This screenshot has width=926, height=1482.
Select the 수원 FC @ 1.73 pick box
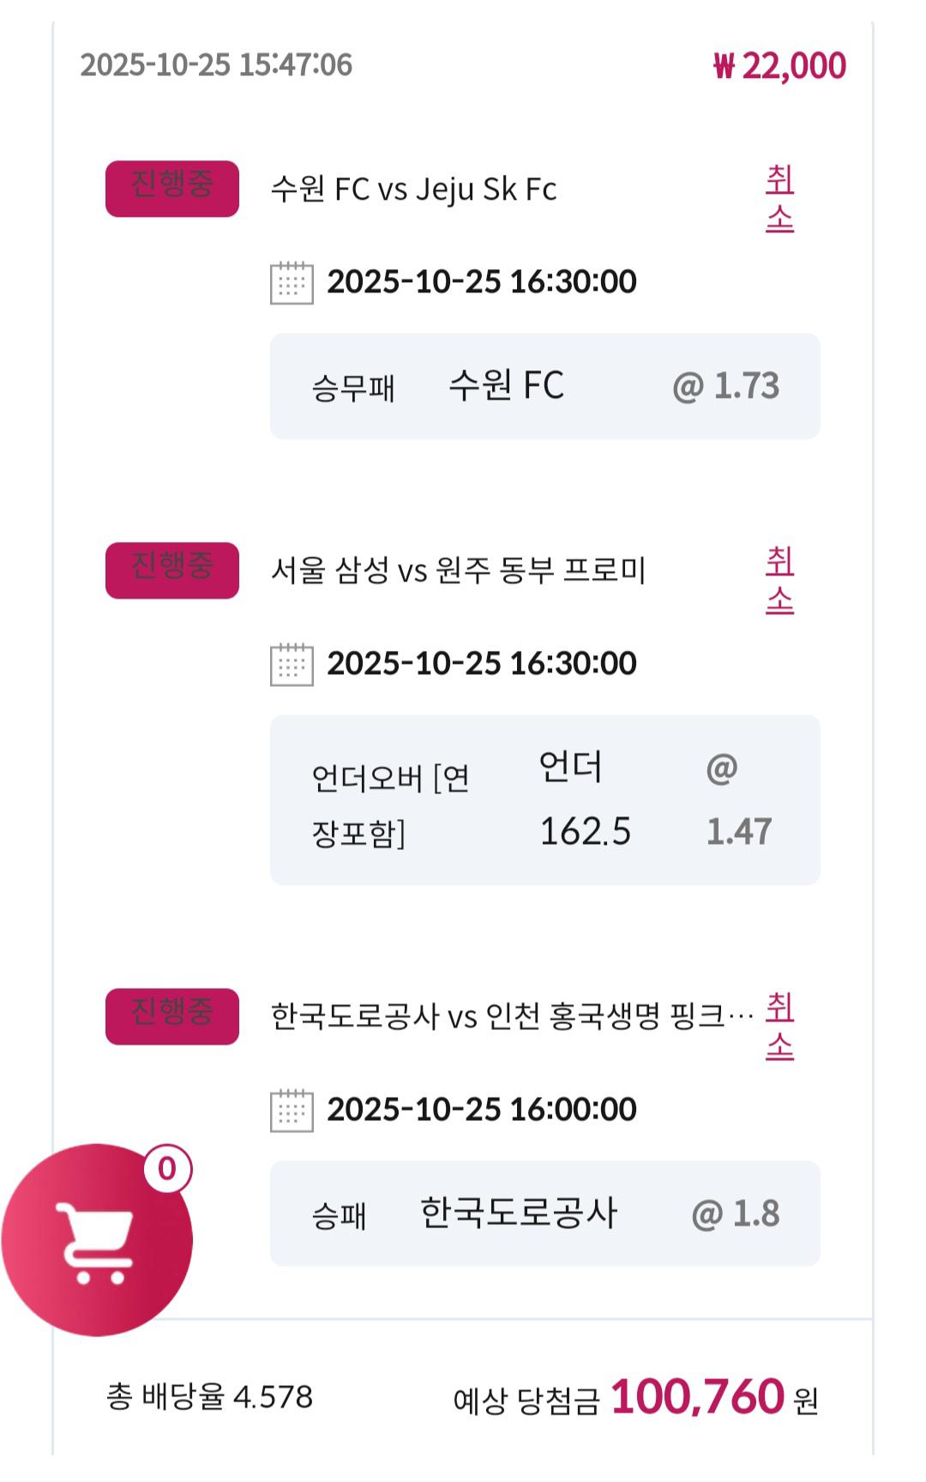click(x=544, y=386)
